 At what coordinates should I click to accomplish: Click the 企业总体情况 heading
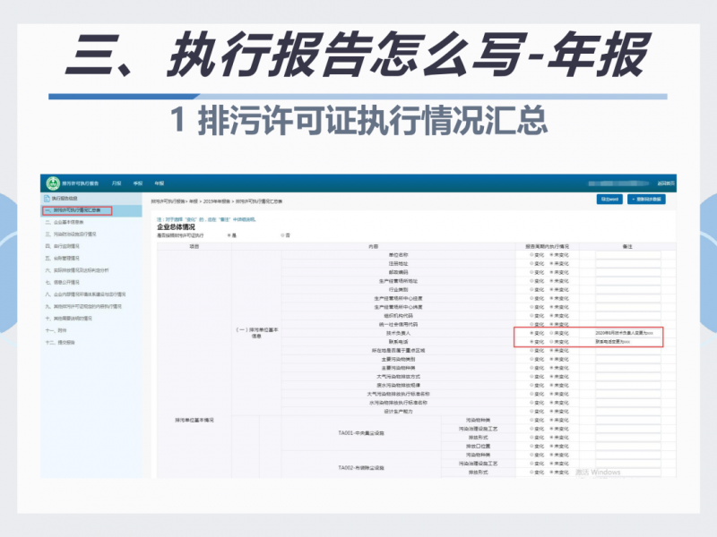point(176,227)
